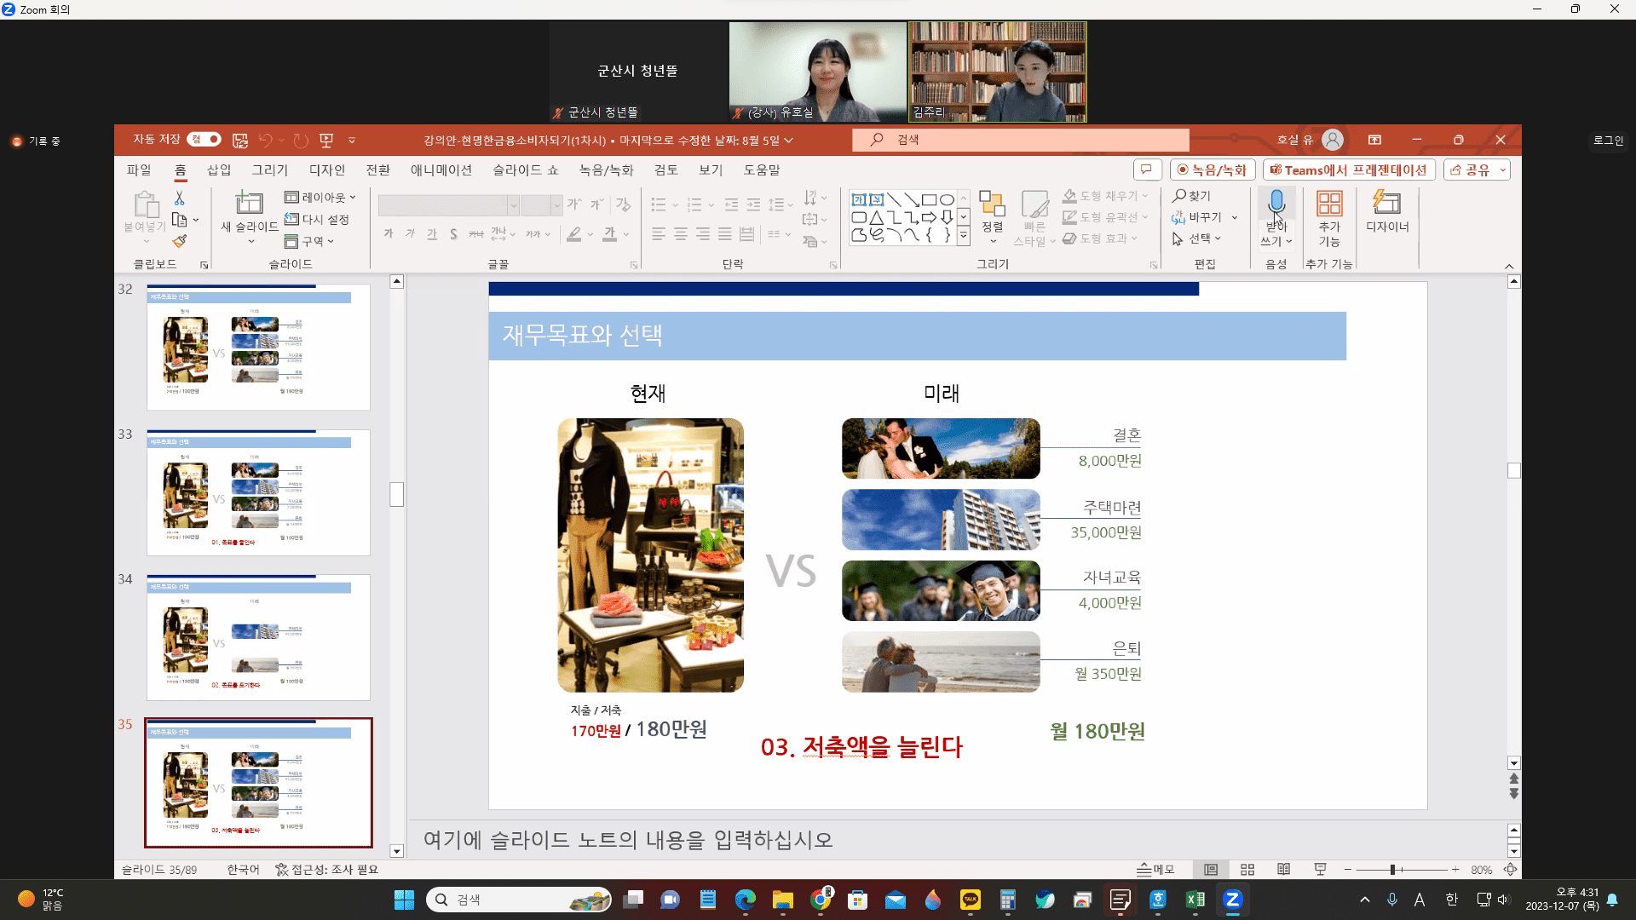Click Teams에서 프레젠테이션 button
This screenshot has width=1636, height=920.
[x=1349, y=170]
